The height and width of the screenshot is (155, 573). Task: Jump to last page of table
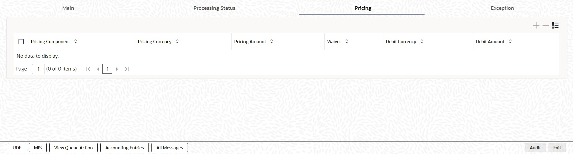click(x=127, y=69)
